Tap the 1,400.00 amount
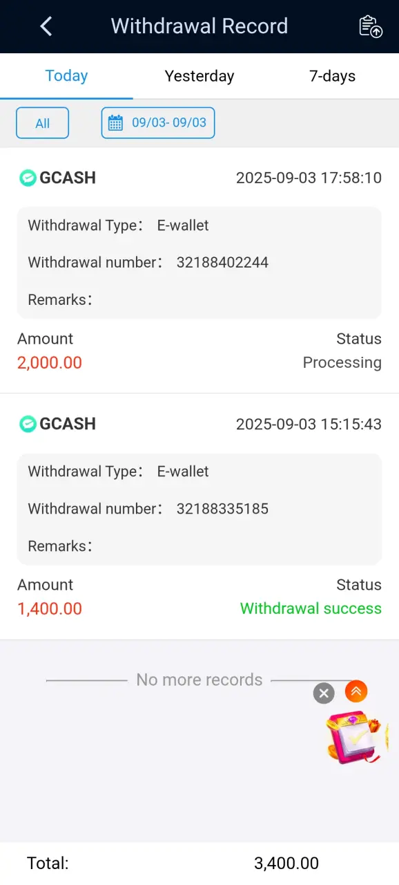 (x=50, y=608)
